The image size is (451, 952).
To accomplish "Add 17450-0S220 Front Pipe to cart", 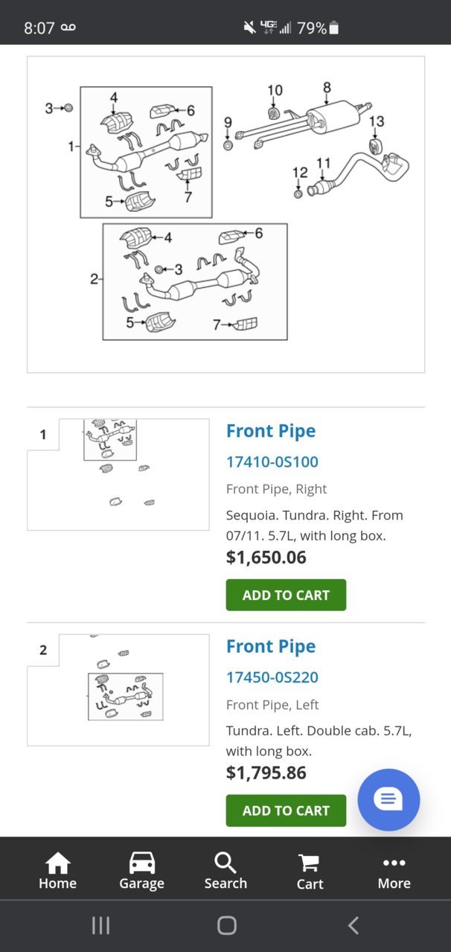I will [286, 811].
